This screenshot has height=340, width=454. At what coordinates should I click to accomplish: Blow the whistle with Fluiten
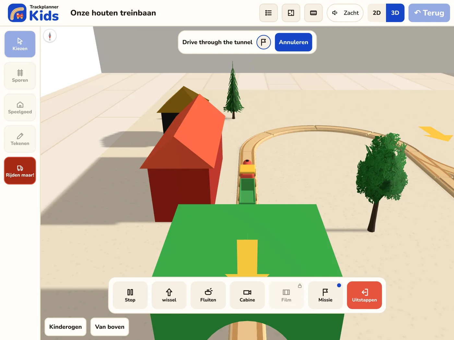pyautogui.click(x=208, y=295)
